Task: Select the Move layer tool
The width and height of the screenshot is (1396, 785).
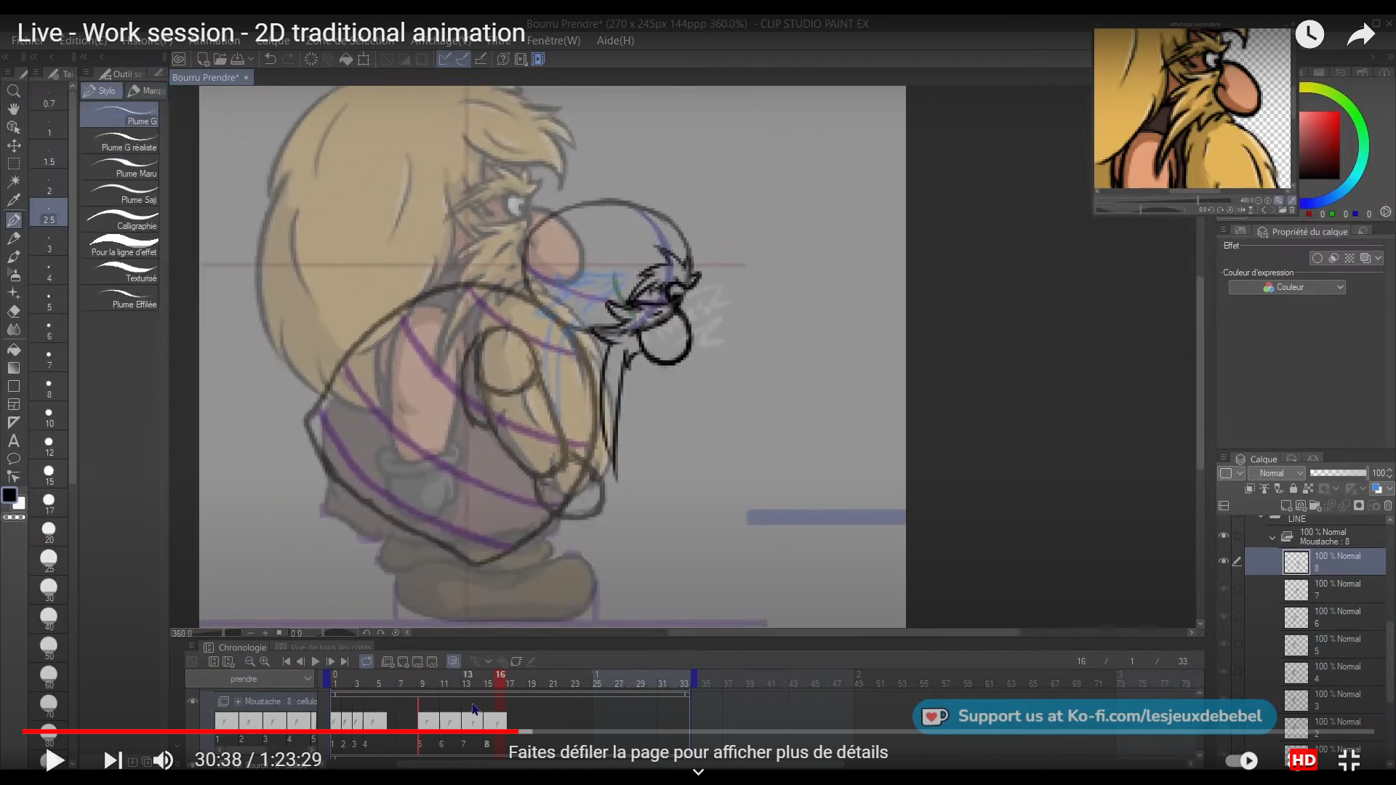Action: 13,145
